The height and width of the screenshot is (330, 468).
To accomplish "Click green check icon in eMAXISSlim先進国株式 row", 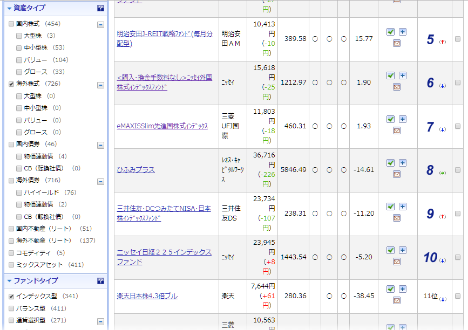I will click(390, 119).
